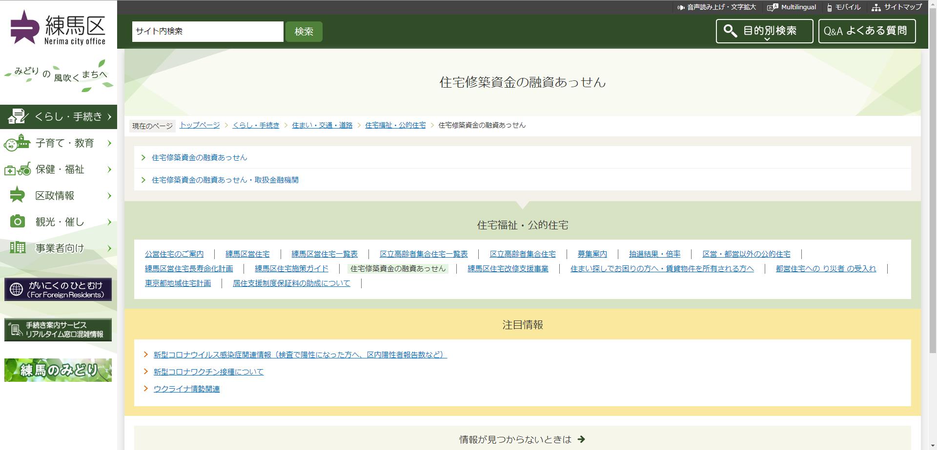Click the 区政情報 green star icon
This screenshot has width=937, height=450.
tap(17, 195)
